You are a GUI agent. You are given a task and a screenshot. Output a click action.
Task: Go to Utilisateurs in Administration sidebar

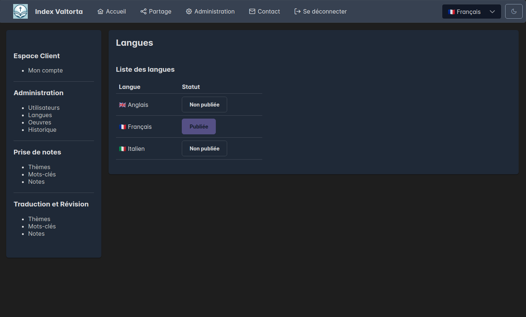[44, 108]
